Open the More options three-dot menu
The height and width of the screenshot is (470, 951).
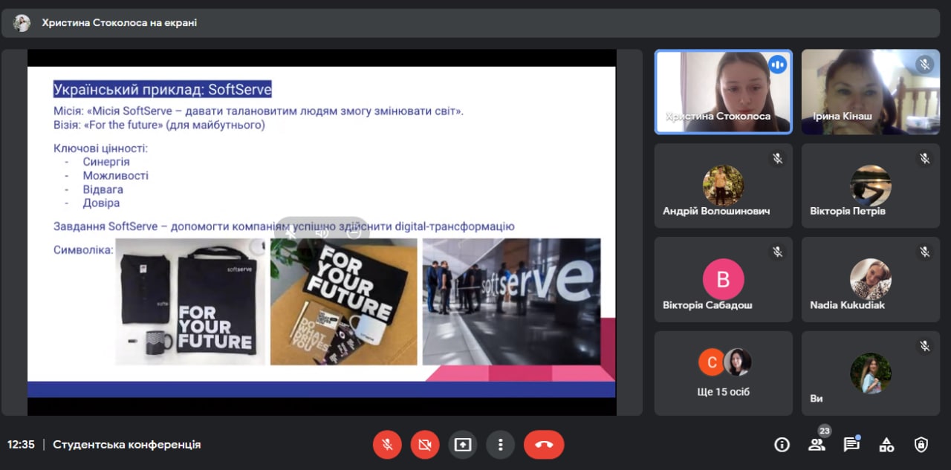click(501, 445)
